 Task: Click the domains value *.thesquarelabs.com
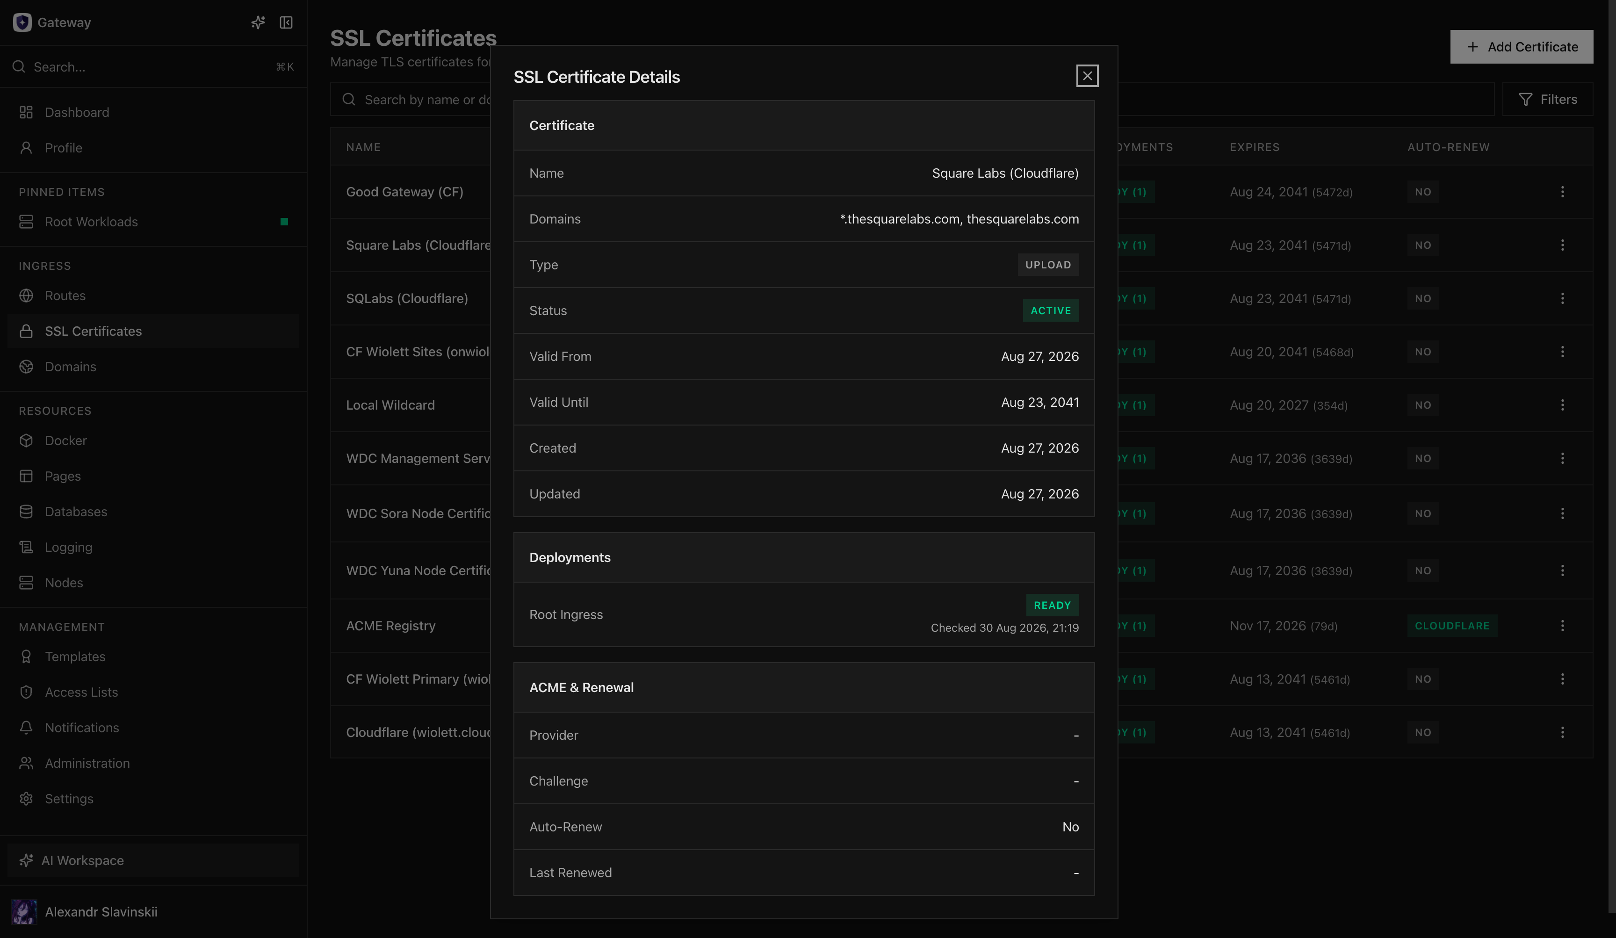pyautogui.click(x=900, y=219)
